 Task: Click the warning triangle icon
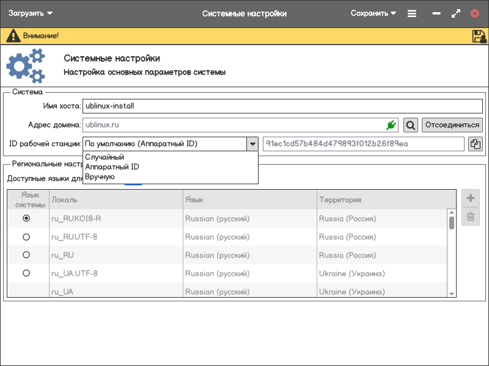click(12, 36)
